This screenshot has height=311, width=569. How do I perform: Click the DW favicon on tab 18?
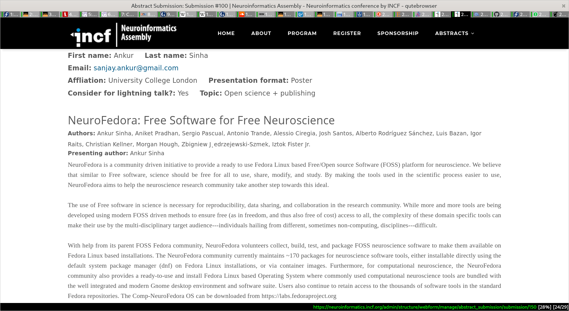pyautogui.click(x=340, y=14)
